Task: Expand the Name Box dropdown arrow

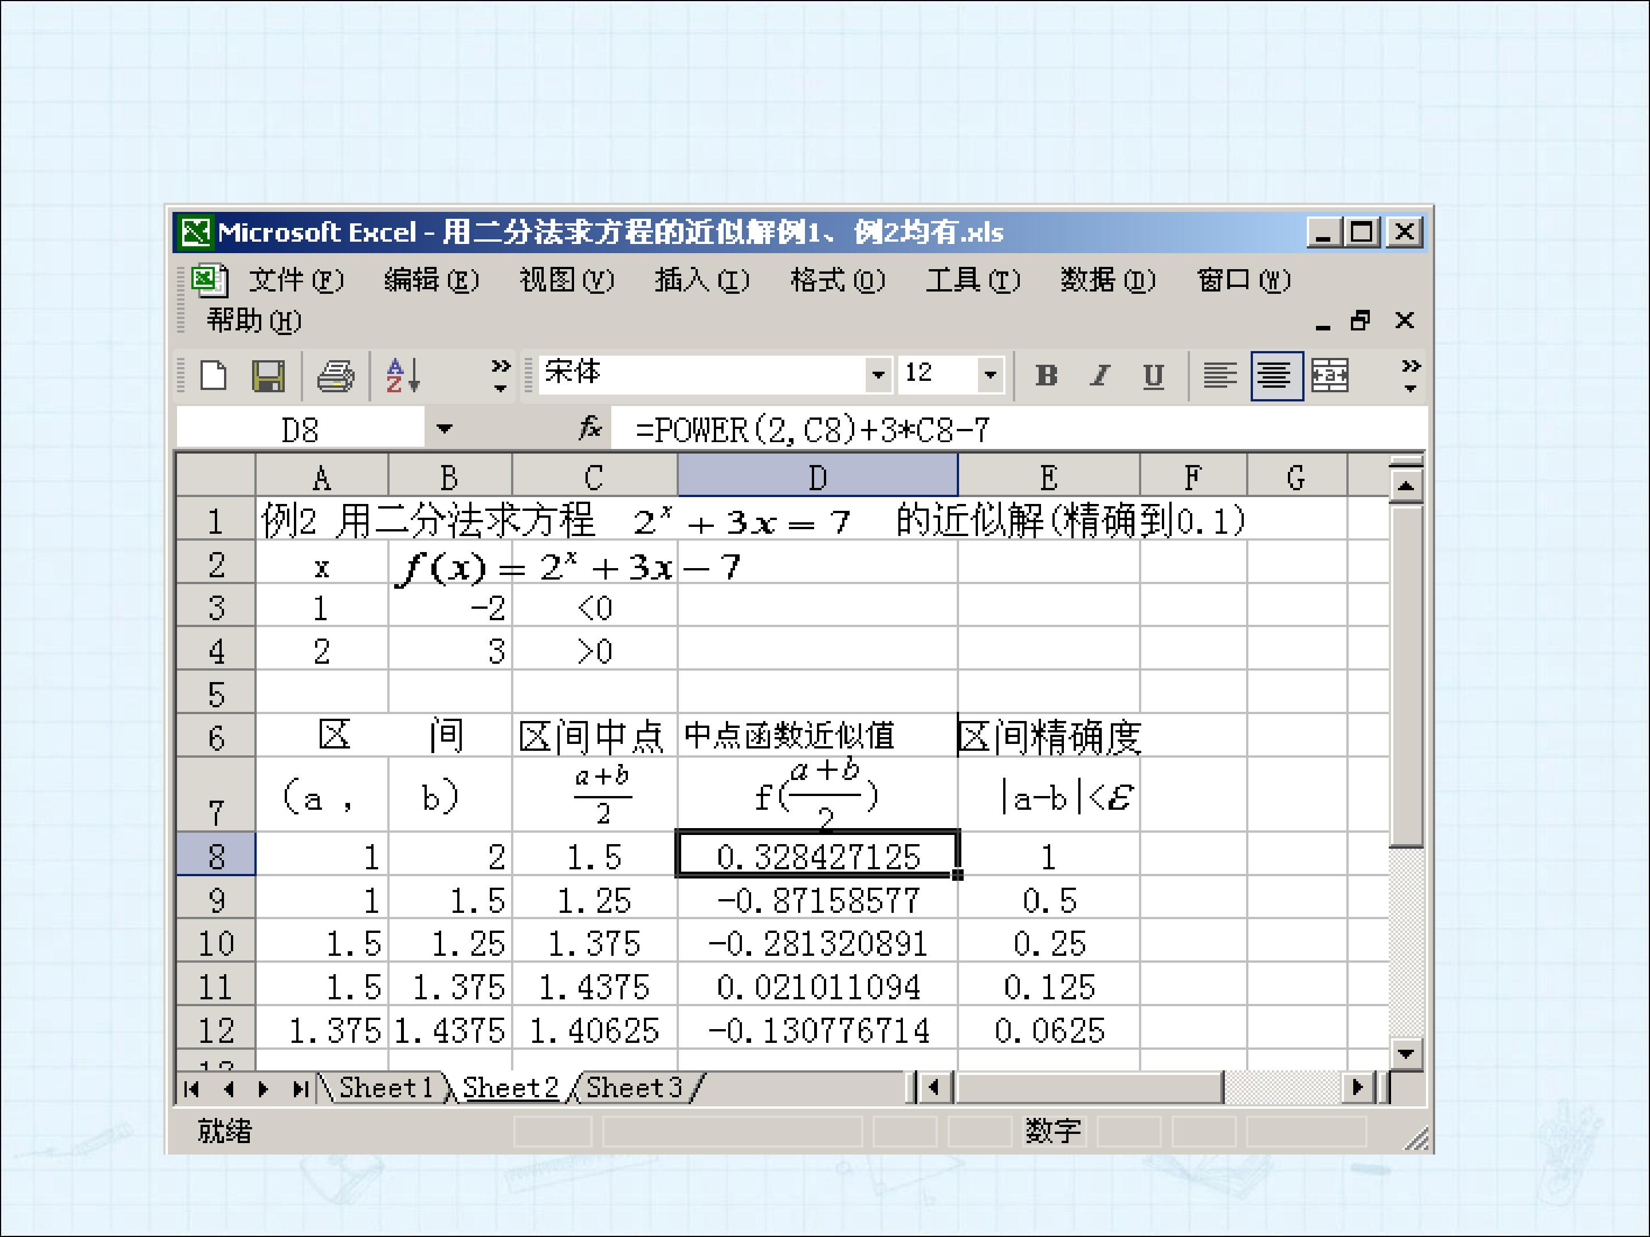Action: tap(445, 429)
